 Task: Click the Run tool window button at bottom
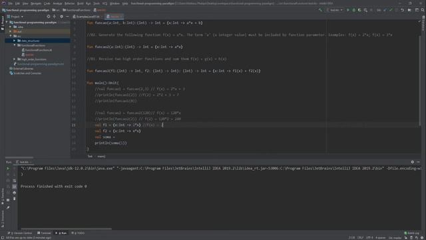(61, 233)
